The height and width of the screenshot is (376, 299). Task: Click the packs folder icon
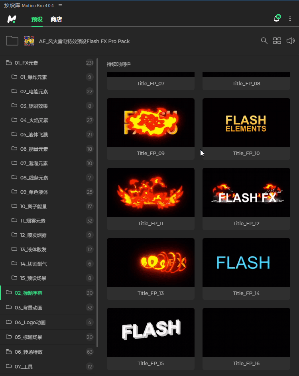12,41
